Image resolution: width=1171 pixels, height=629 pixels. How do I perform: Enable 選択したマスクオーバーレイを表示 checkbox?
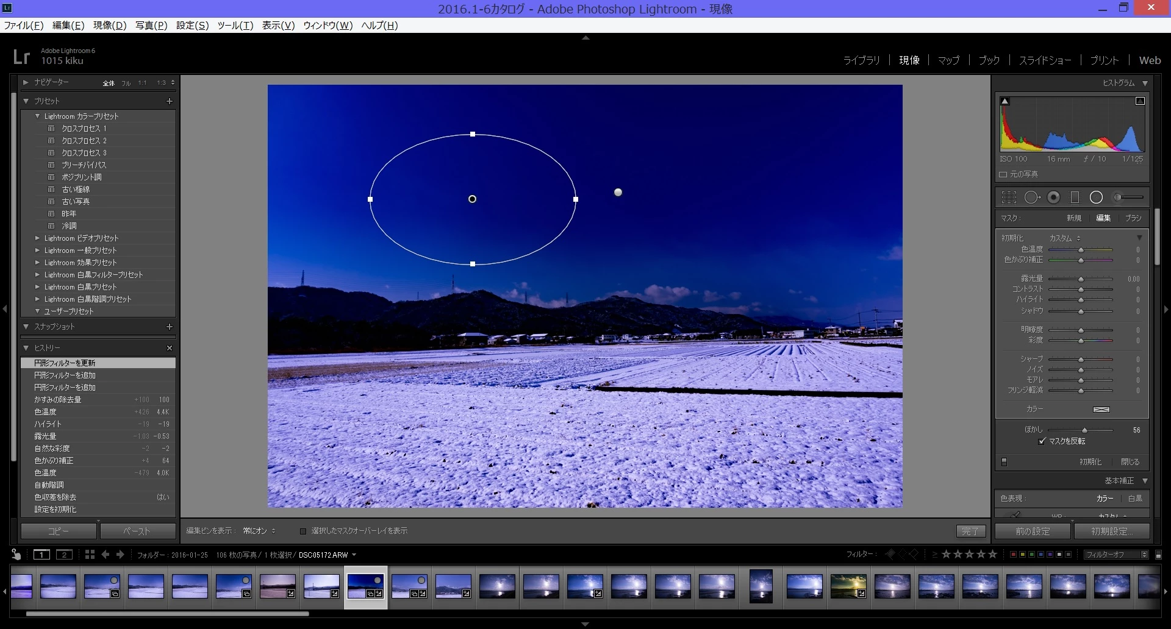point(303,531)
